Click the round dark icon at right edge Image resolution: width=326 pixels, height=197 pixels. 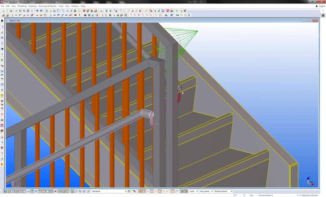[x=323, y=15]
